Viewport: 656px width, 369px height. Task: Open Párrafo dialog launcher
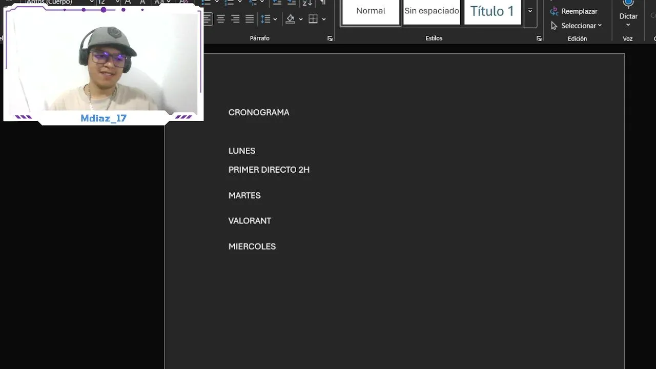330,38
